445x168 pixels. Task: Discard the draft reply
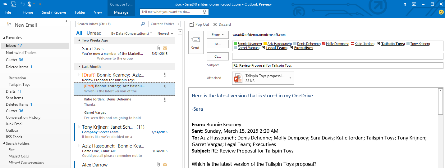coord(222,24)
